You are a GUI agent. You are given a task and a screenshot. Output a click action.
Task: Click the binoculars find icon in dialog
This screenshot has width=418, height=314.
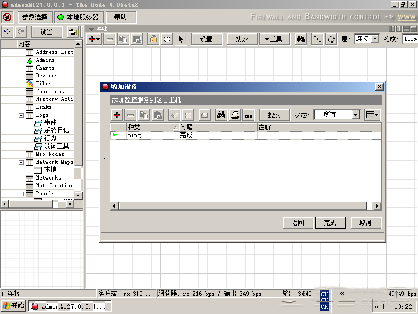(221, 115)
